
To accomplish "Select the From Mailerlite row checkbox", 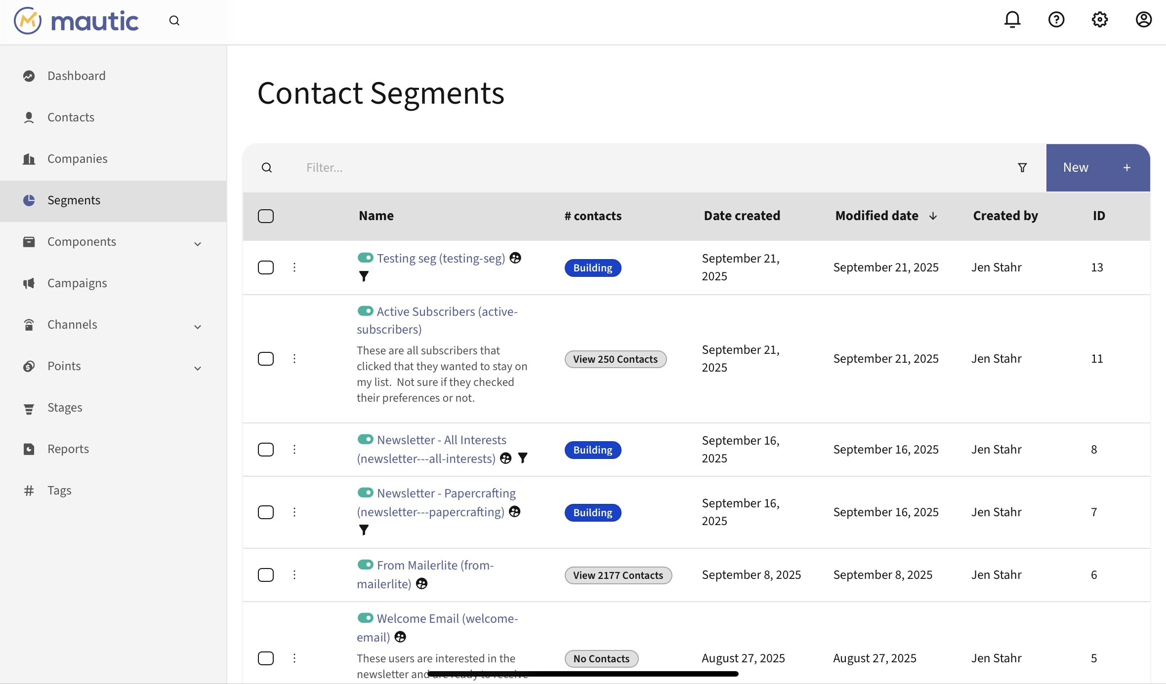I will point(266,575).
